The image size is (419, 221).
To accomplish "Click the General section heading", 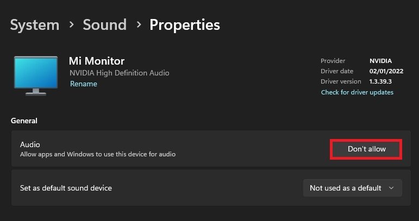I will [x=24, y=121].
